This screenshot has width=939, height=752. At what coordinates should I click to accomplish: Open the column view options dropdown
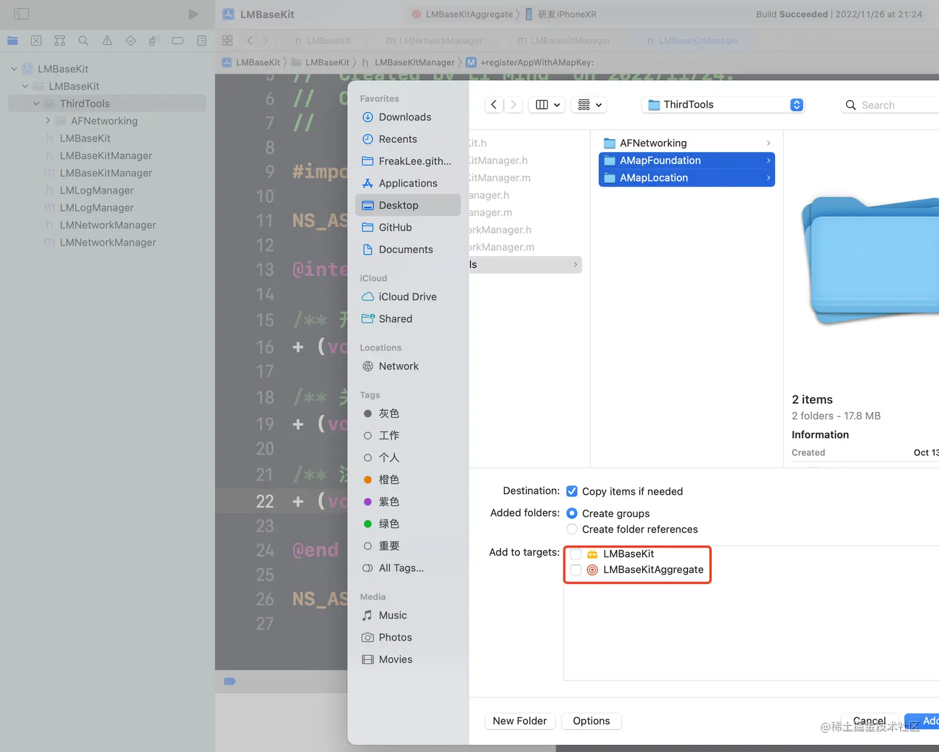click(548, 104)
